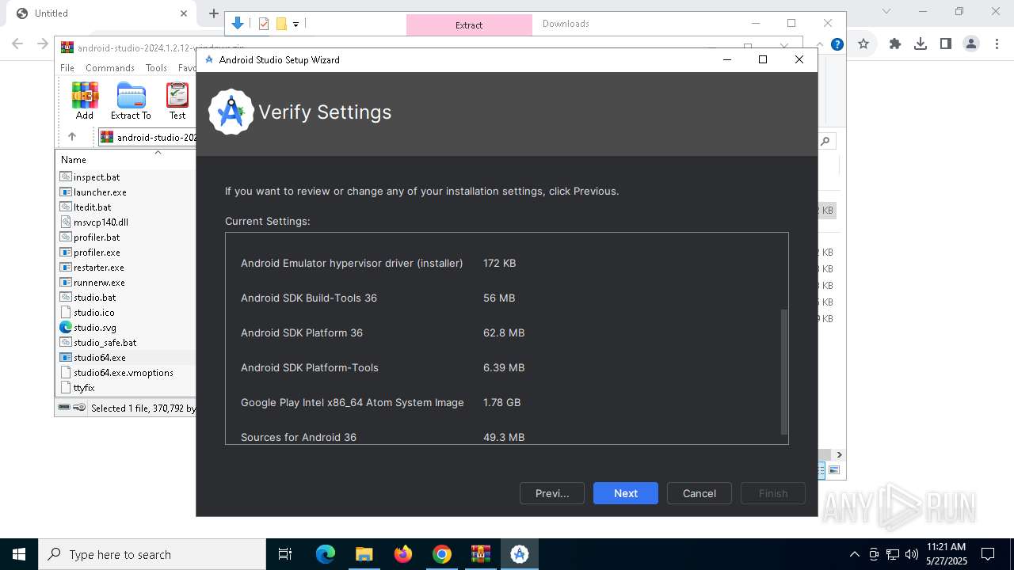Click the Current Settings vertical scrollbar
The image size is (1014, 570).
(x=784, y=372)
